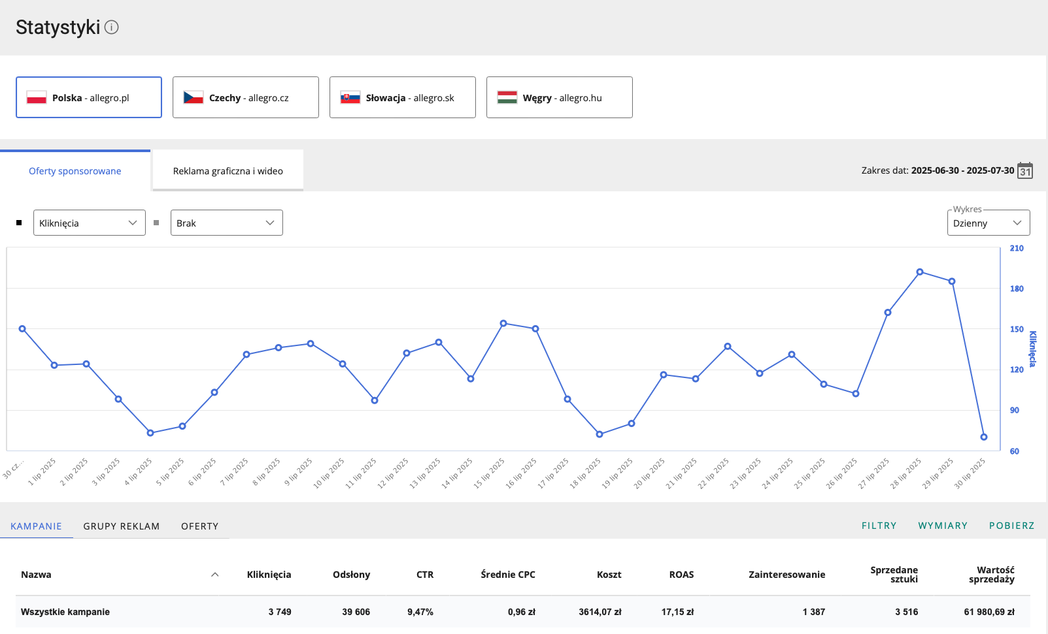This screenshot has width=1048, height=634.
Task: Open the GRUPY REKLAM tab
Action: [x=122, y=526]
